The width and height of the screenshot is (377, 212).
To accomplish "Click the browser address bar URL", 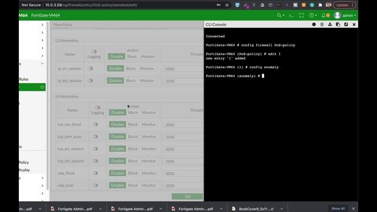I will click(x=91, y=5).
